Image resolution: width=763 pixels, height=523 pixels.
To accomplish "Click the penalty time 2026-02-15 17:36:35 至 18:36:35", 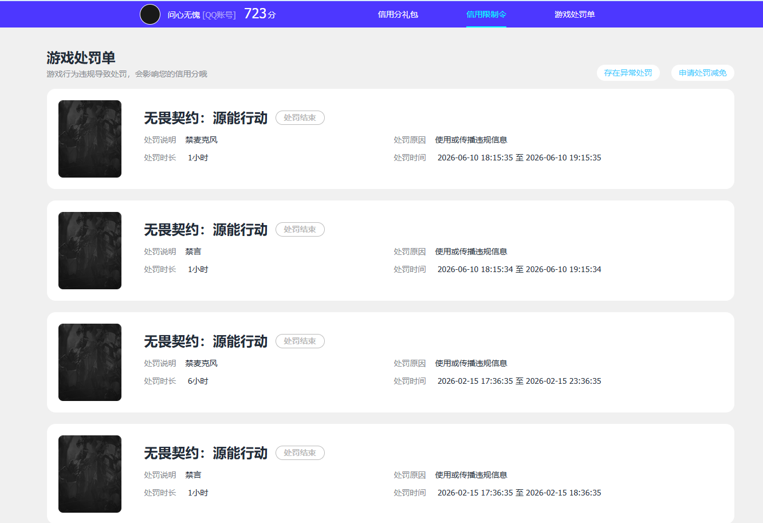I will [520, 493].
